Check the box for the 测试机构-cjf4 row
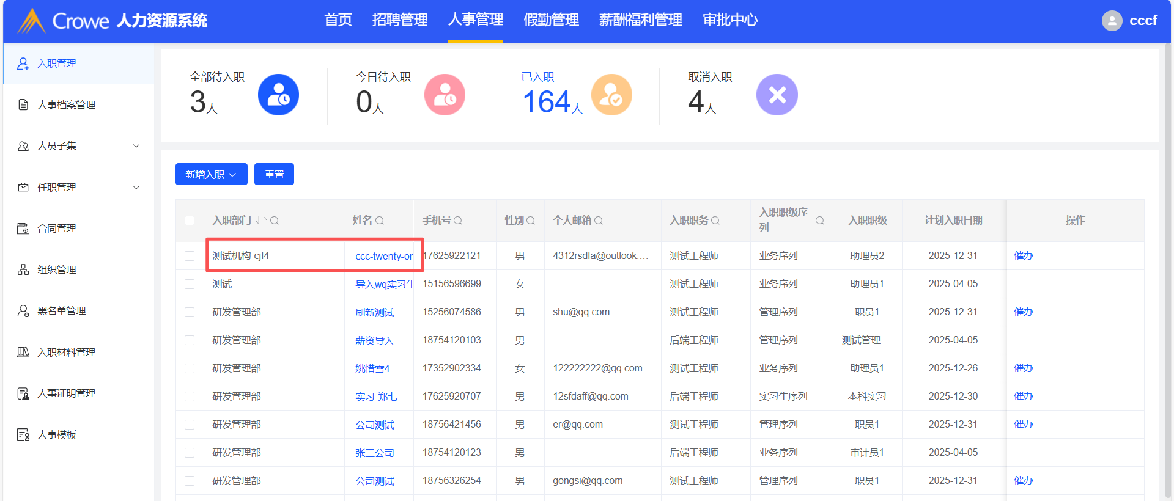This screenshot has width=1174, height=501. 190,256
